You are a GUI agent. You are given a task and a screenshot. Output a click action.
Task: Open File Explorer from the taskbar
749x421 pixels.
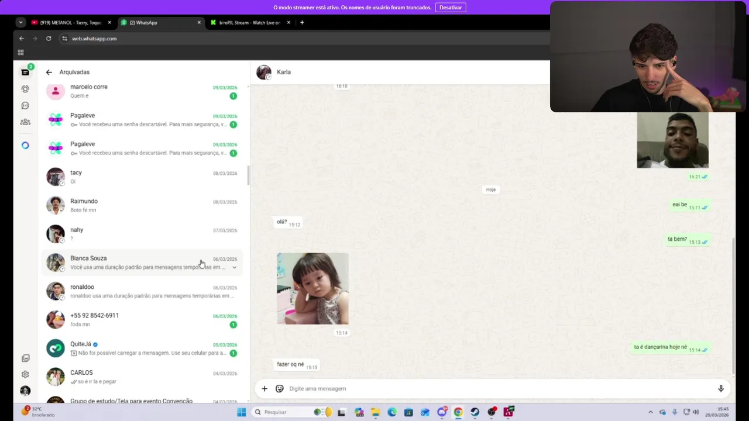click(x=375, y=412)
